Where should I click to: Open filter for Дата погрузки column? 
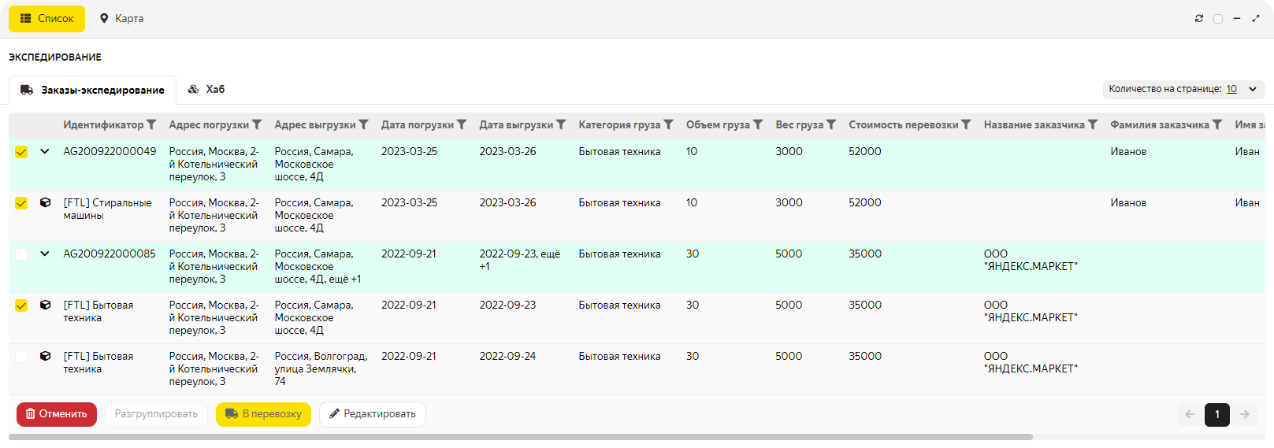pyautogui.click(x=462, y=124)
